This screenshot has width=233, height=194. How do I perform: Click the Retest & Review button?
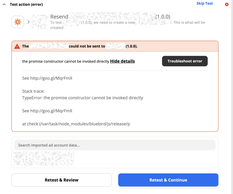(62, 180)
